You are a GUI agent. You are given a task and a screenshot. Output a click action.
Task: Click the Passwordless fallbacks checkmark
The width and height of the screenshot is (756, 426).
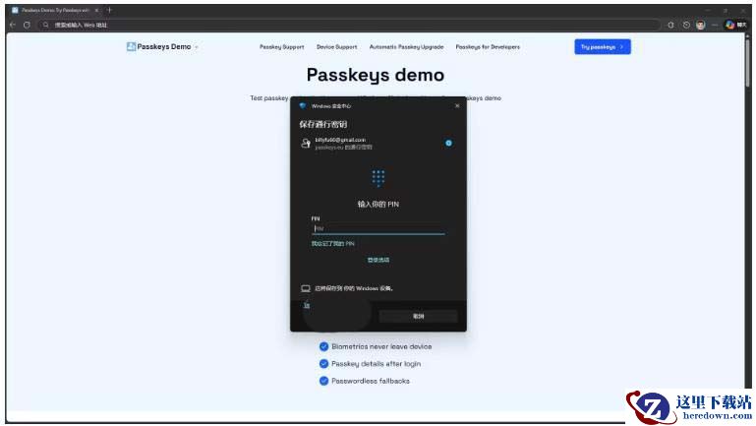click(323, 381)
